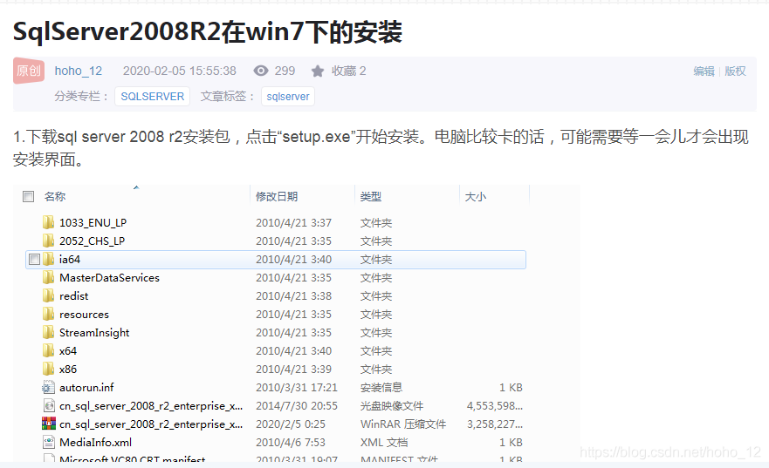Click the 编辑 edit link
Image resolution: width=769 pixels, height=468 pixels.
click(x=704, y=71)
